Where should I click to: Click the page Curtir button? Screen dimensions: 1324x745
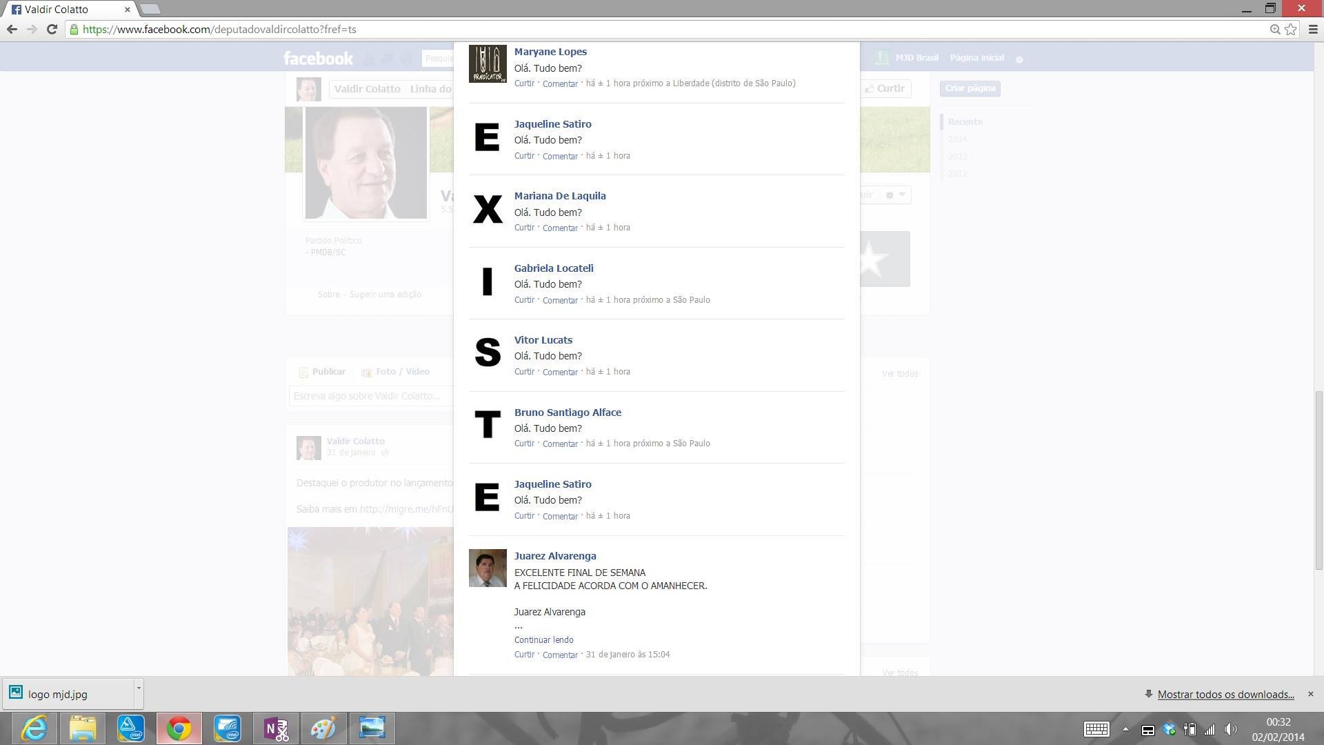click(885, 88)
